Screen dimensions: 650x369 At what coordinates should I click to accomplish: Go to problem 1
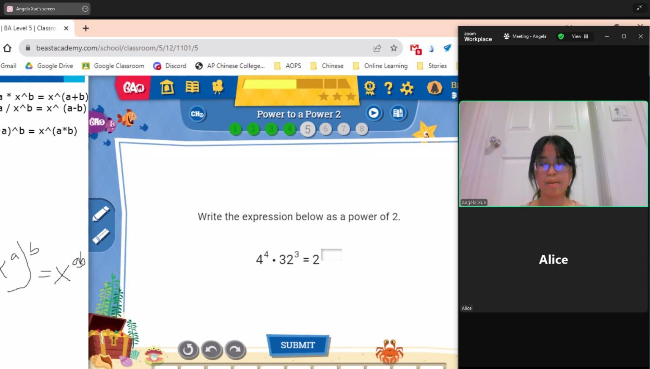click(x=235, y=129)
